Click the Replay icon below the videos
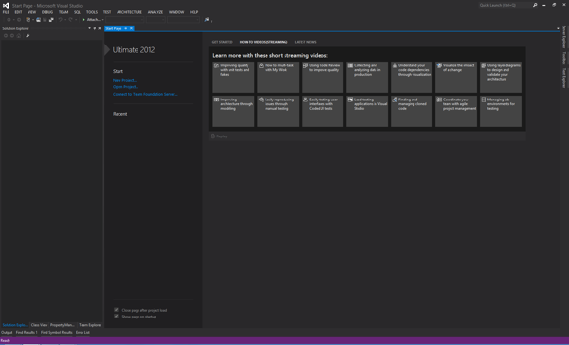The image size is (569, 345). 213,136
